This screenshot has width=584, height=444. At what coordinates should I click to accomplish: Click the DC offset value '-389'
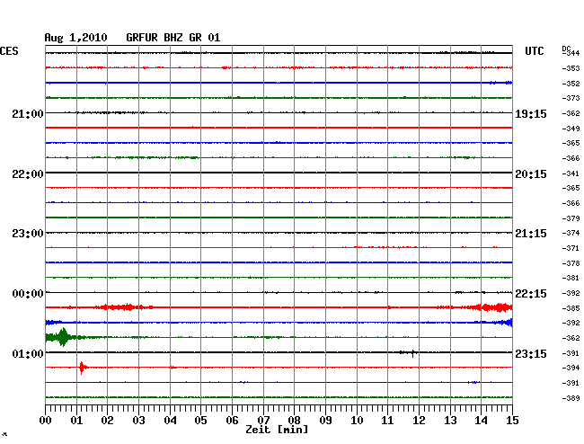(571, 398)
